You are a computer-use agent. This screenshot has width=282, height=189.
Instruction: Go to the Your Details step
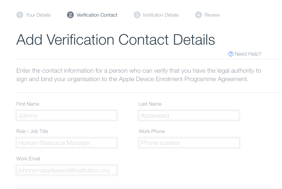tap(38, 15)
